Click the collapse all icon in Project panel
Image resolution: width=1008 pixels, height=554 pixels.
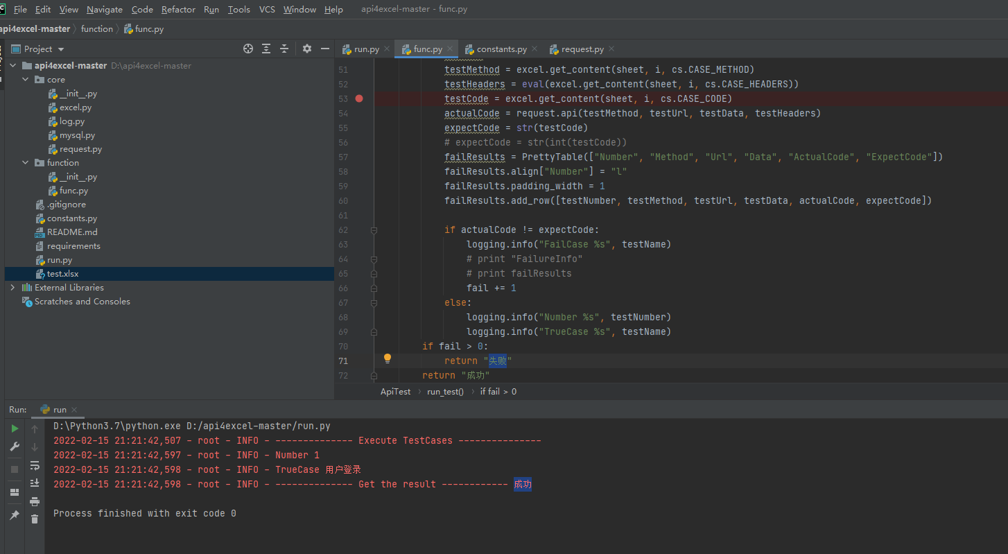tap(284, 49)
